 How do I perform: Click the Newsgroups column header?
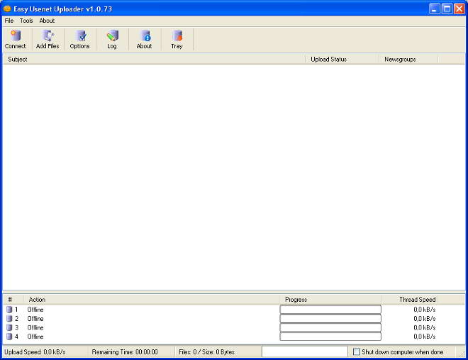tap(408, 59)
